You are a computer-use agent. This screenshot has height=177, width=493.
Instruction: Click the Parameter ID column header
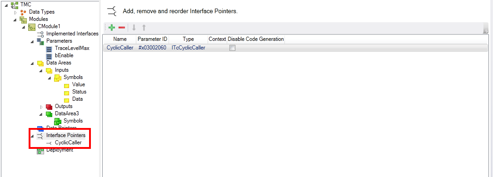(153, 39)
